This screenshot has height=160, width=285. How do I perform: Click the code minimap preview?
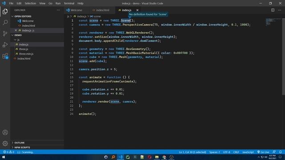point(273,22)
